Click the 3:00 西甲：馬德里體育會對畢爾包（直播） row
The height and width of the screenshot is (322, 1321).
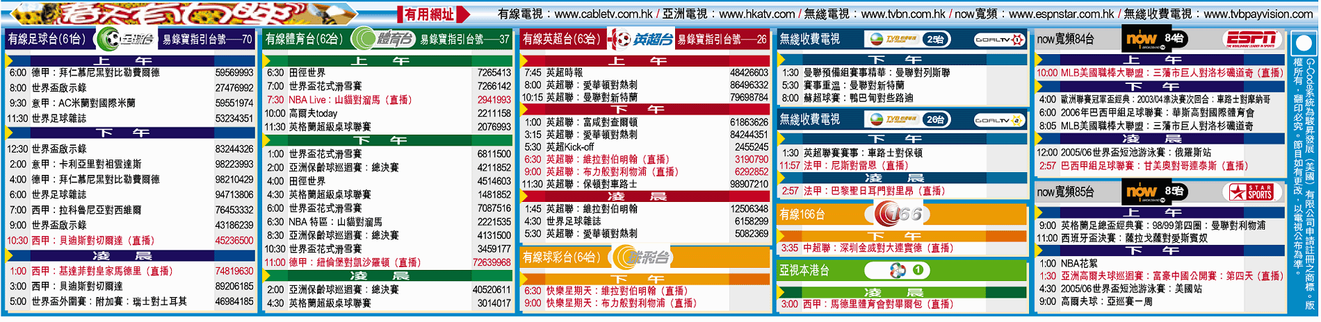click(x=902, y=304)
